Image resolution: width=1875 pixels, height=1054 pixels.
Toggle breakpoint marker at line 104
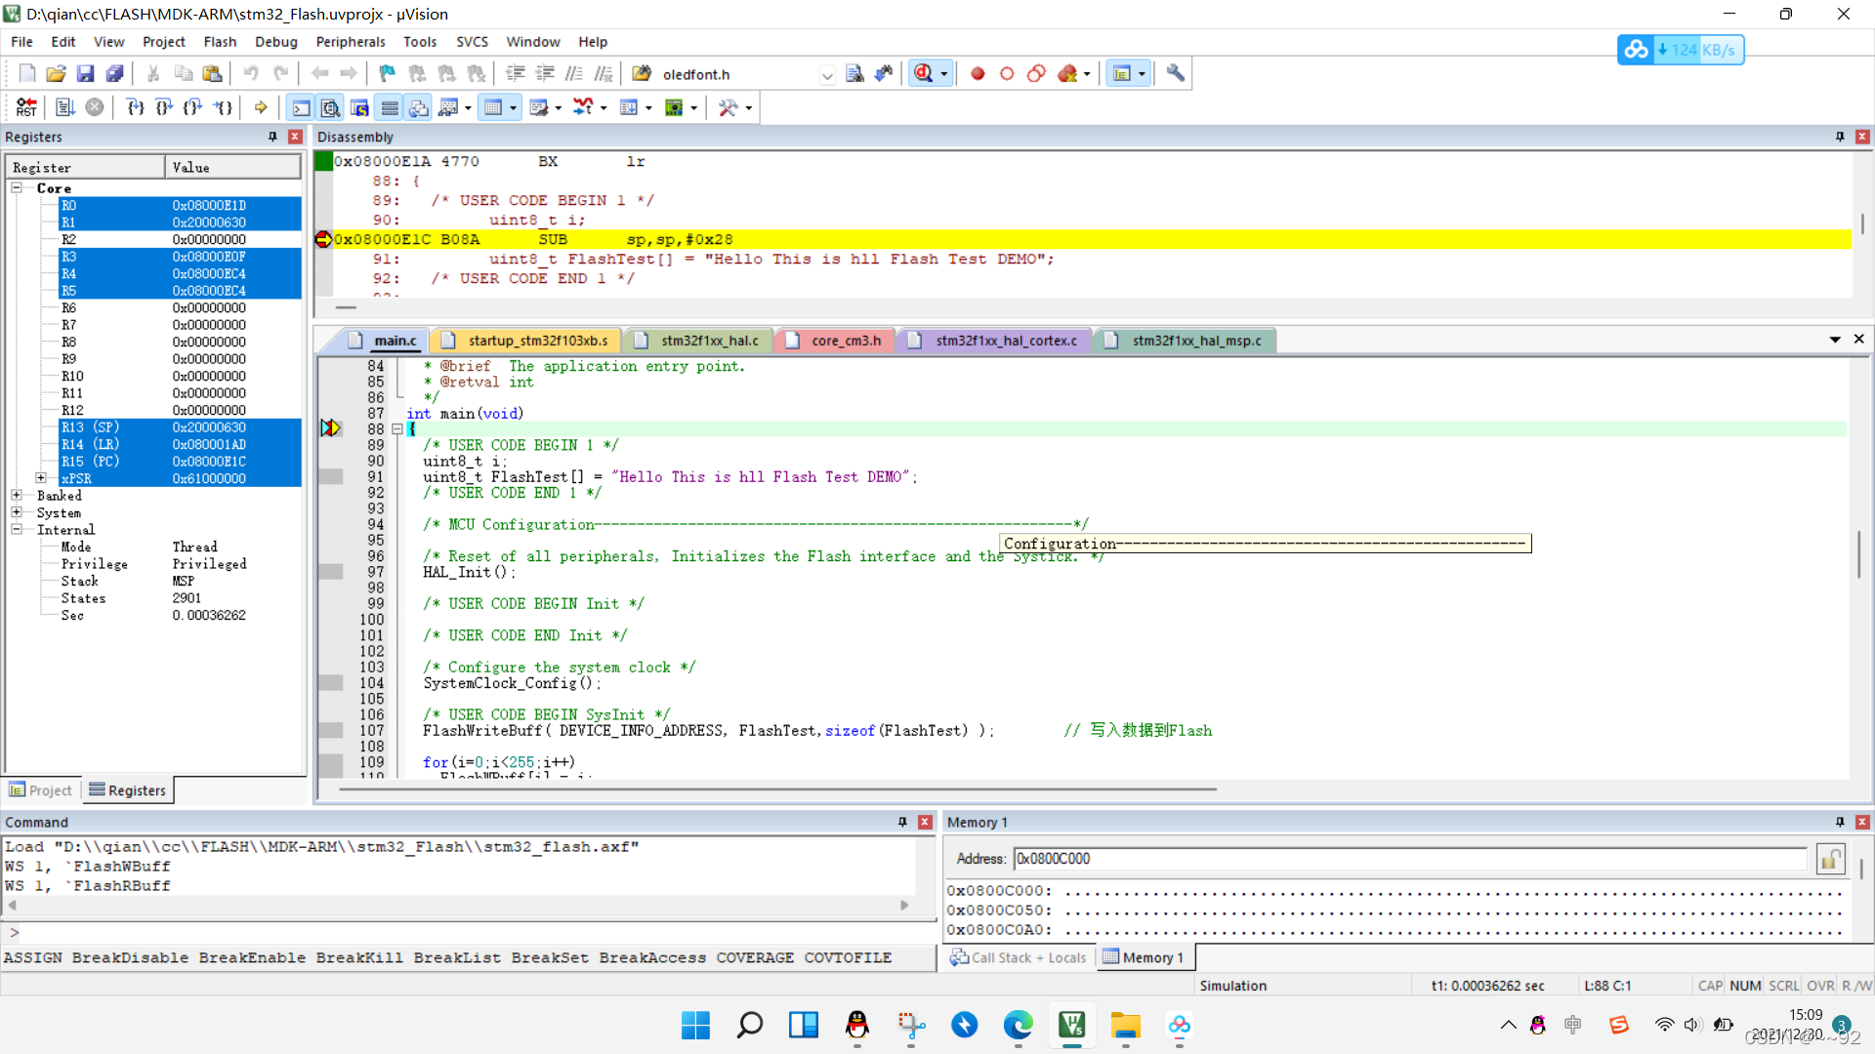pos(331,683)
